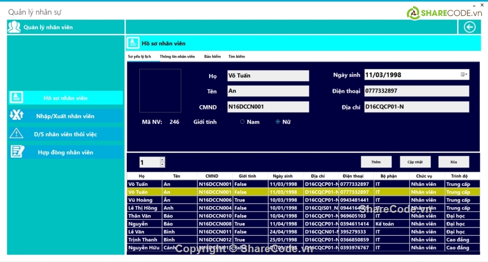This screenshot has width=488, height=262.
Task: Click the Xóa delete button
Action: click(454, 162)
